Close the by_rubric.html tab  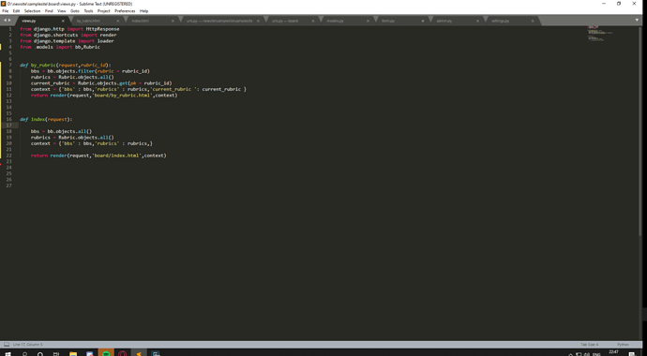click(x=117, y=21)
